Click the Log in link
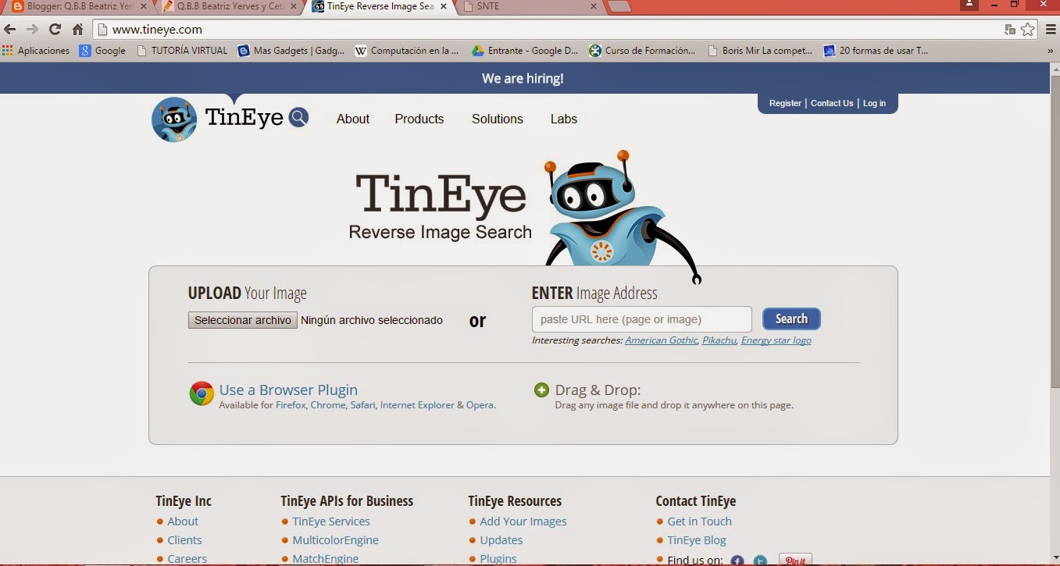Image resolution: width=1060 pixels, height=566 pixels. [874, 103]
